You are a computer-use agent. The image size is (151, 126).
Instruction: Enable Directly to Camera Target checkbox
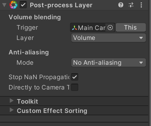(x=75, y=87)
